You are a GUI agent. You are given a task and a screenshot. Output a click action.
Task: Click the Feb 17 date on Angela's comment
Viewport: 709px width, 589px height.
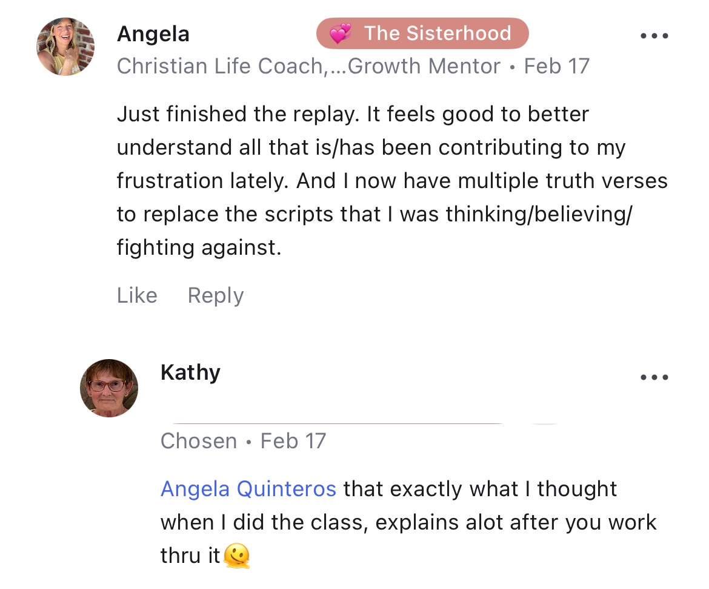[556, 66]
